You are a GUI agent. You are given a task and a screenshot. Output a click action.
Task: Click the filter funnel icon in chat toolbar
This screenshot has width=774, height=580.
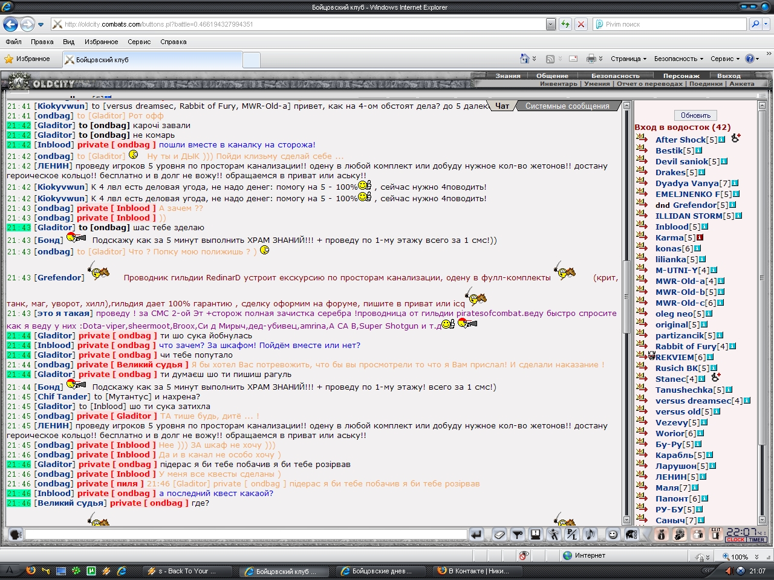(518, 534)
